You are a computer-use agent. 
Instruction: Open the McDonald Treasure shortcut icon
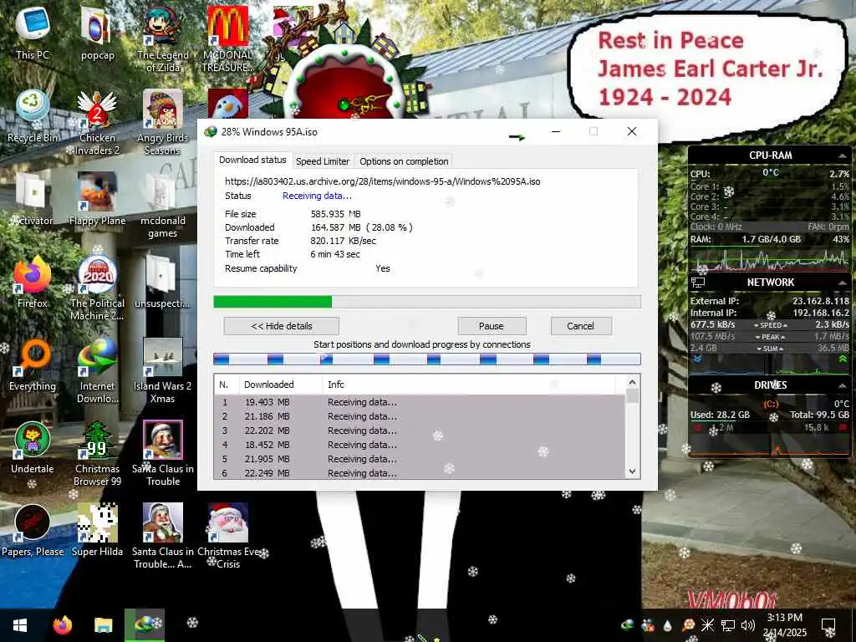(x=227, y=38)
